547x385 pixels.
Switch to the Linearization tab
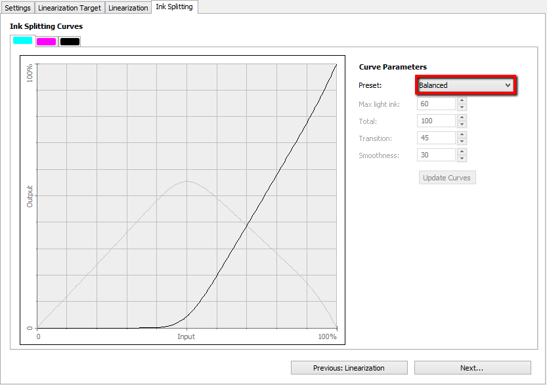128,8
